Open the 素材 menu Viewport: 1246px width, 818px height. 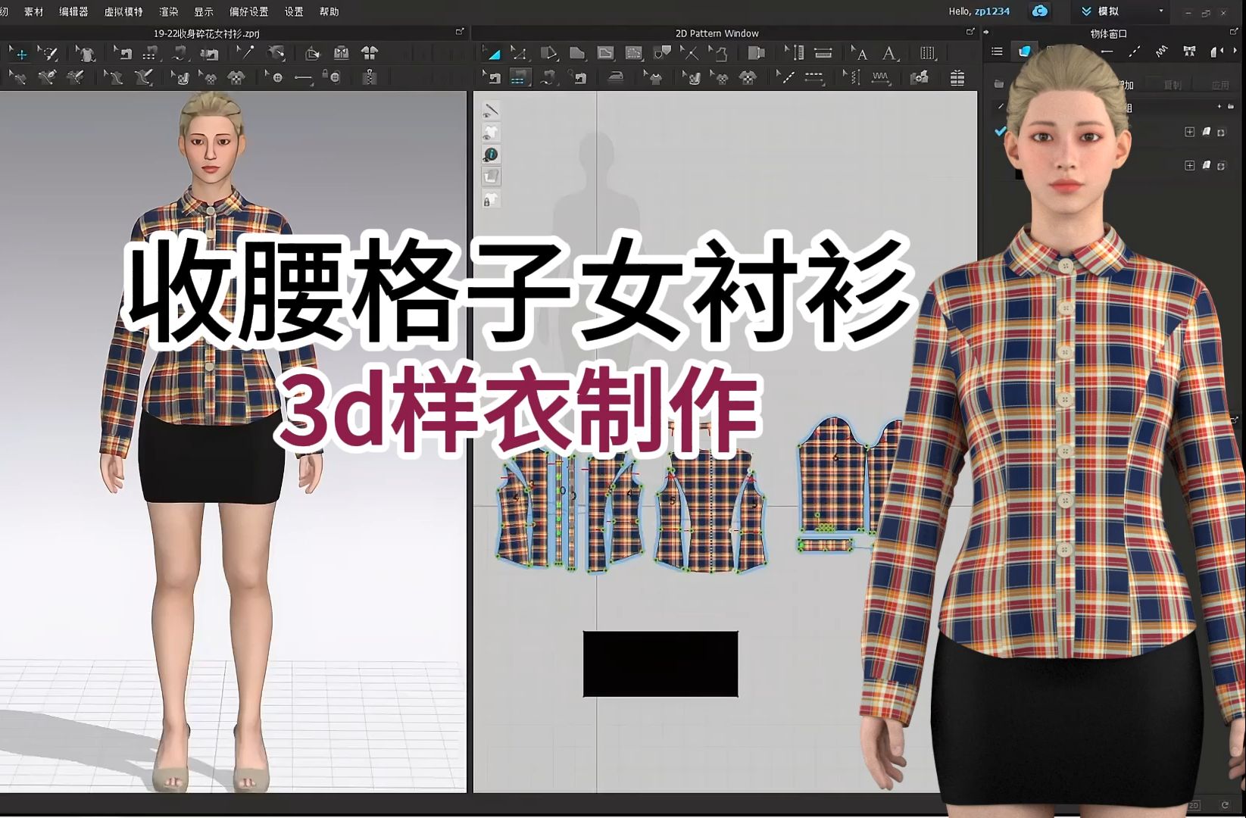click(34, 12)
